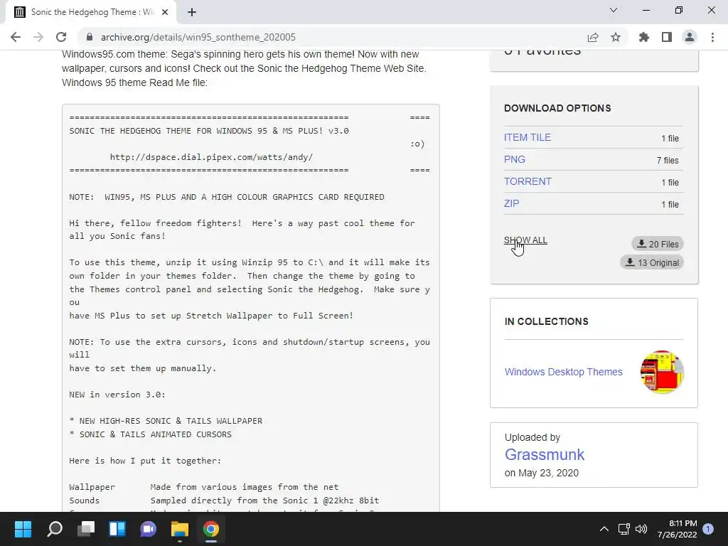The height and width of the screenshot is (546, 728).
Task: Click the address bar URL
Action: tap(198, 37)
